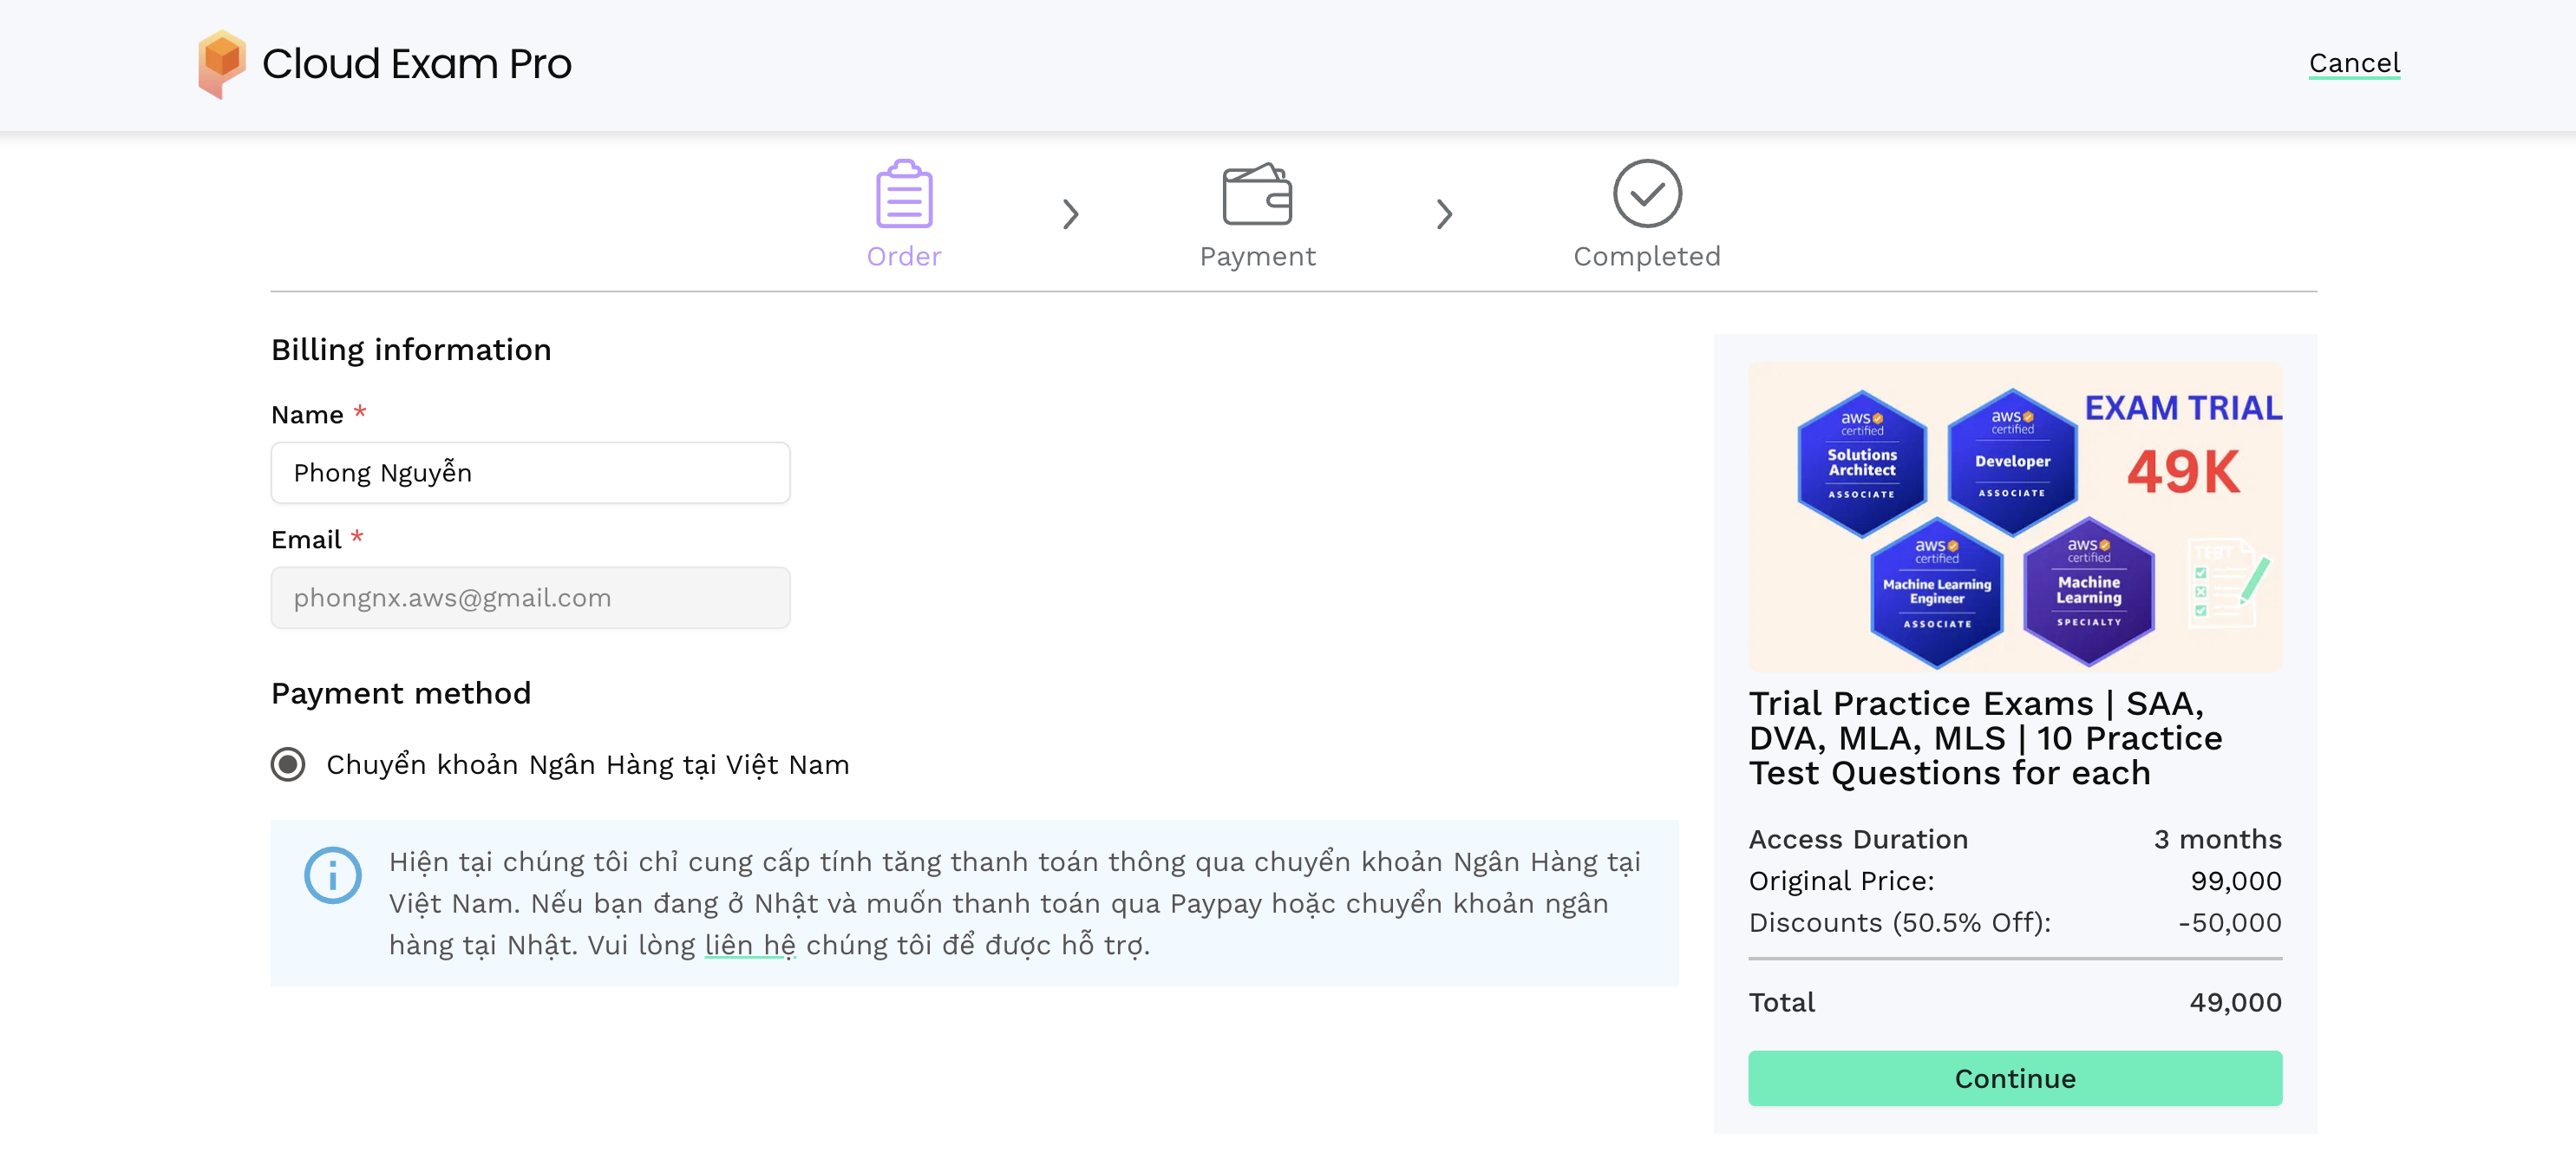The width and height of the screenshot is (2576, 1166).
Task: Click the Payment wallet step icon
Action: pyautogui.click(x=1257, y=195)
